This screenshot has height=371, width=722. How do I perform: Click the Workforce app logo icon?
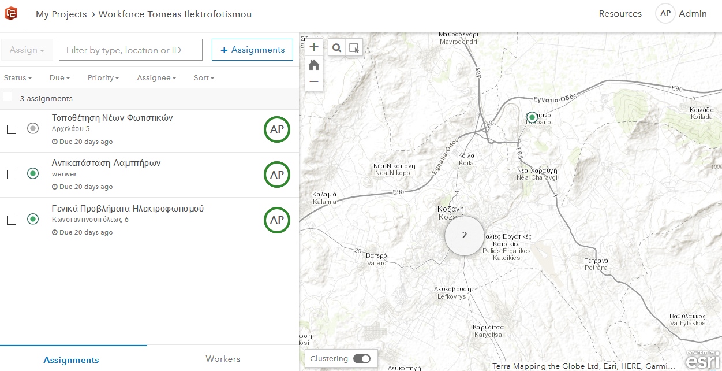pyautogui.click(x=10, y=14)
